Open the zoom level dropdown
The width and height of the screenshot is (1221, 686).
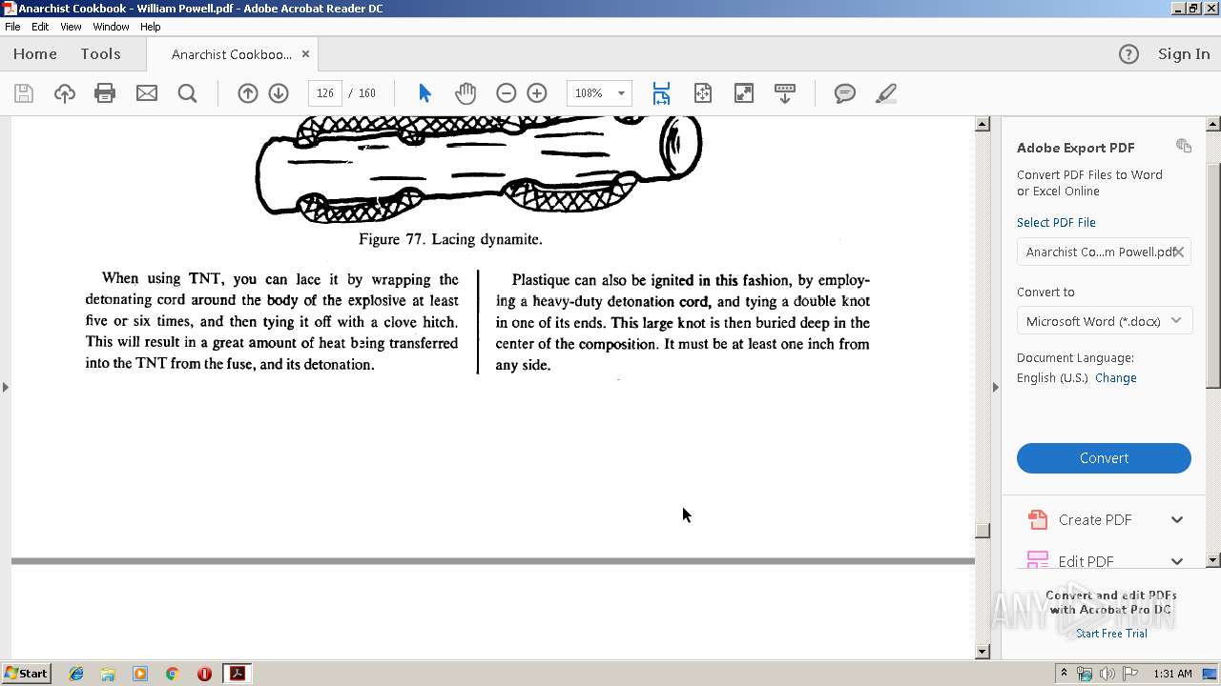coord(621,93)
